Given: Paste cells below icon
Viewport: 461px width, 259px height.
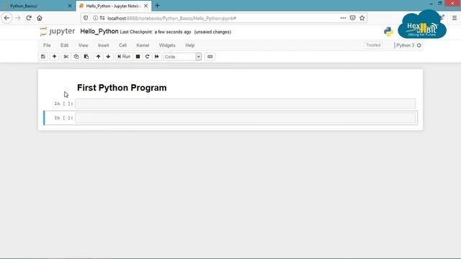Looking at the screenshot, I should pos(86,57).
